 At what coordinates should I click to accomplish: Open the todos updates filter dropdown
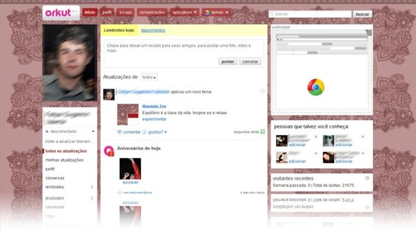(149, 77)
